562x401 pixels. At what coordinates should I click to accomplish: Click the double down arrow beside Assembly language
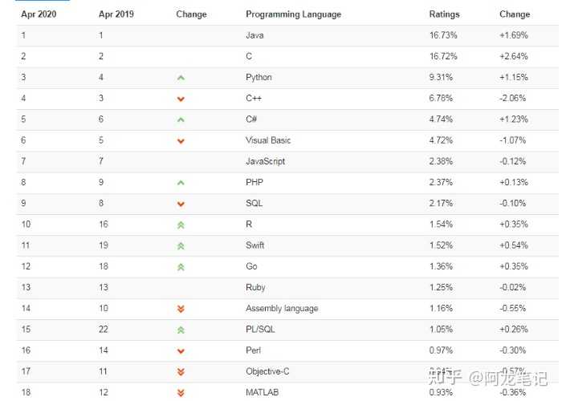point(181,309)
